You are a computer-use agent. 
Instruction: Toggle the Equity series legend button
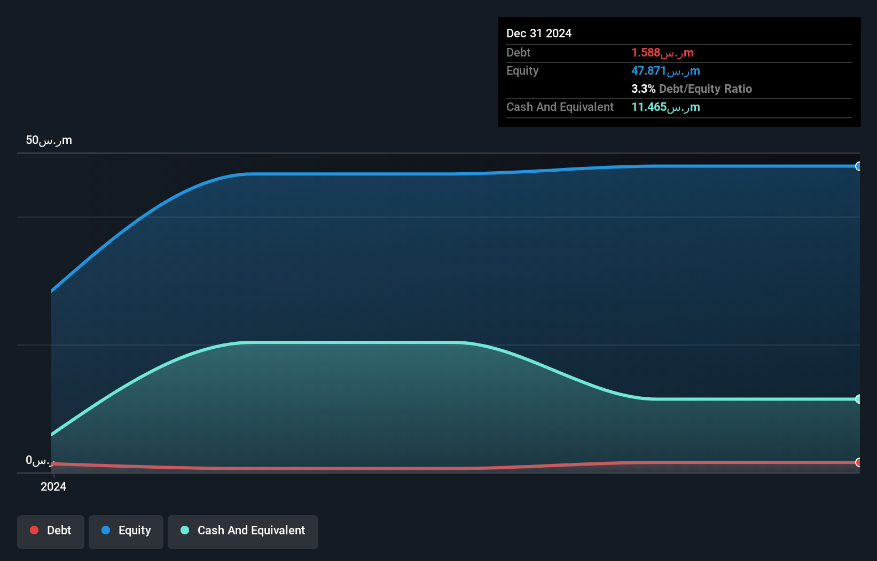(x=126, y=532)
